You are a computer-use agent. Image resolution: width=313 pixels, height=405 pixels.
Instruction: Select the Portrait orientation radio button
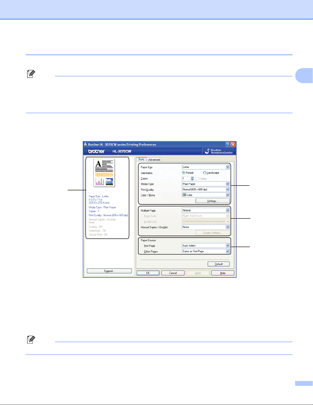pos(183,173)
